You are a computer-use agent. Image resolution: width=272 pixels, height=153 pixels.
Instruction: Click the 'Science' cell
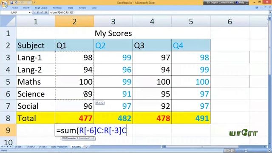[36, 94]
